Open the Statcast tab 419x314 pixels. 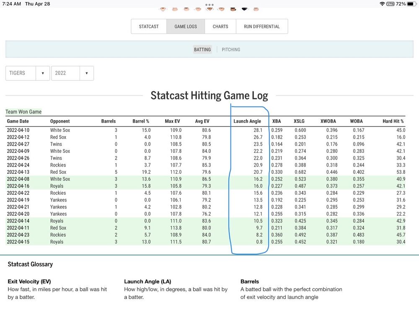[149, 26]
